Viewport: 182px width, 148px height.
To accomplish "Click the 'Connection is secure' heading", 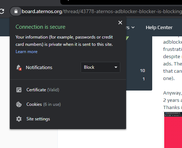I will pyautogui.click(x=40, y=27).
